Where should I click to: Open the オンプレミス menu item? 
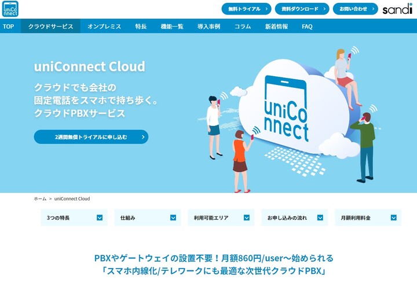[104, 26]
